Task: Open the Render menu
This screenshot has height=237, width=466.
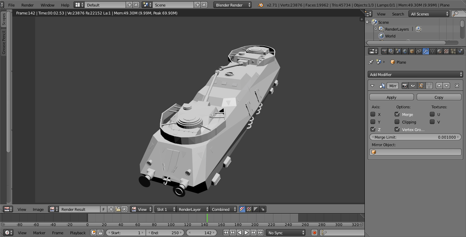Action: pos(28,5)
